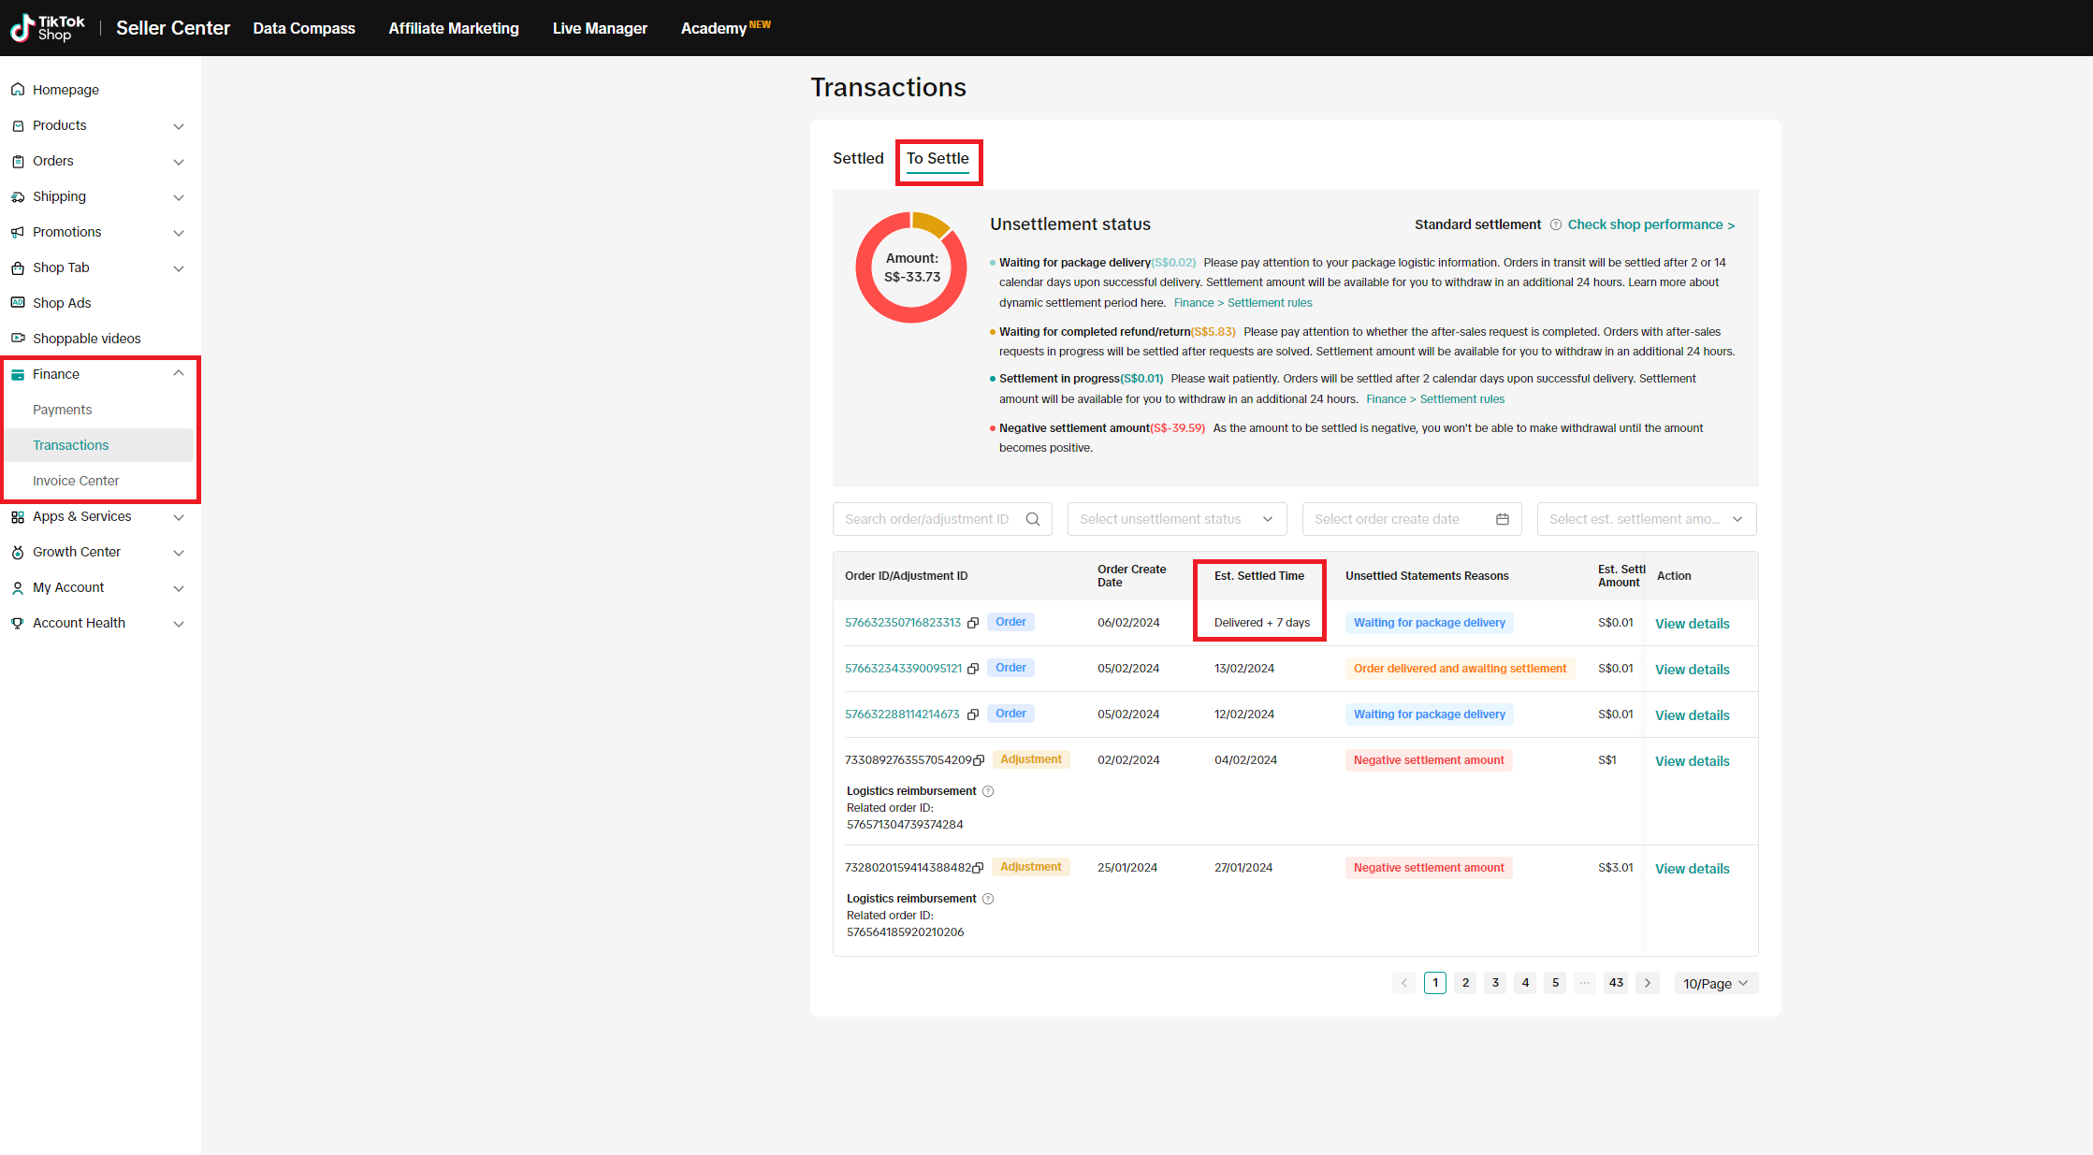The width and height of the screenshot is (2093, 1155).
Task: Click search magnifier icon in order search
Action: [1033, 519]
